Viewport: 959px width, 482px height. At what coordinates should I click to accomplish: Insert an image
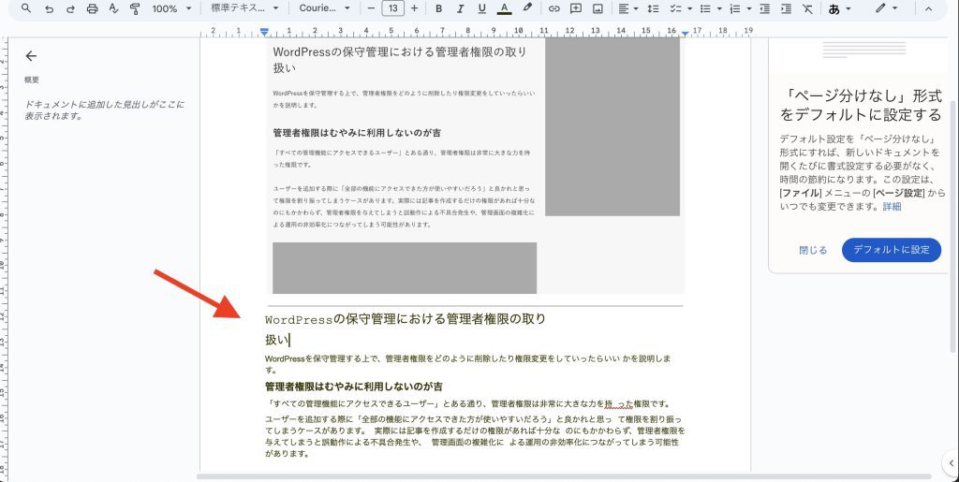tap(598, 8)
